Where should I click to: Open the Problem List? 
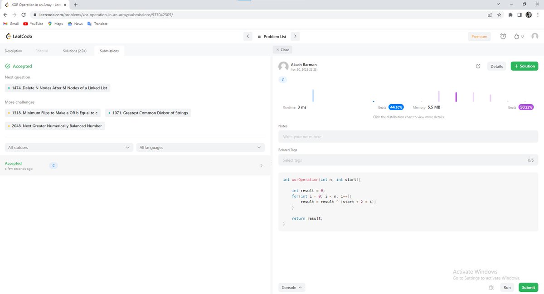tap(272, 36)
